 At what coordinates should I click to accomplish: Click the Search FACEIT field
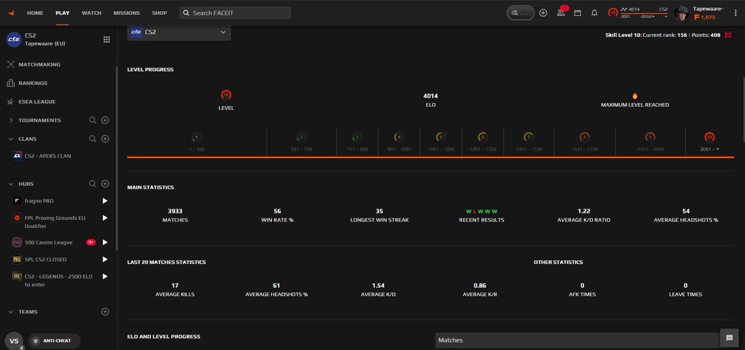click(235, 13)
